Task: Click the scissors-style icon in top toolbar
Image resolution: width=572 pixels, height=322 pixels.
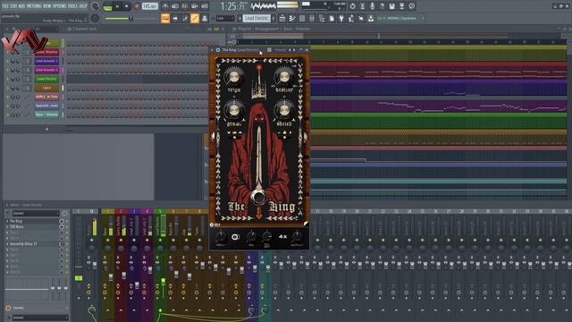Action: click(x=362, y=6)
